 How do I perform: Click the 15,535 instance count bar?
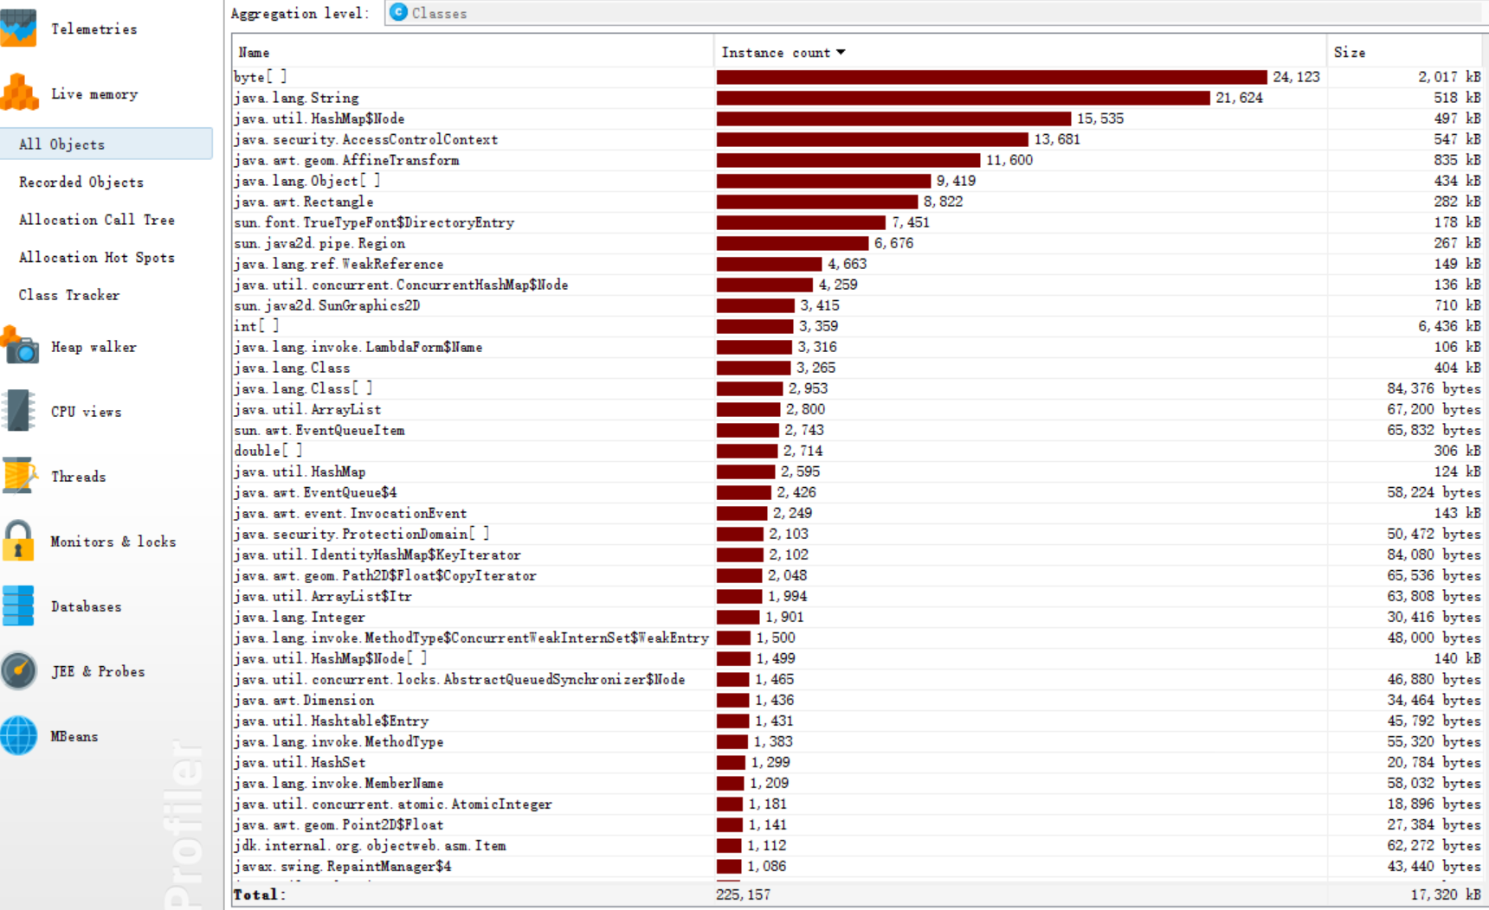[x=893, y=119]
